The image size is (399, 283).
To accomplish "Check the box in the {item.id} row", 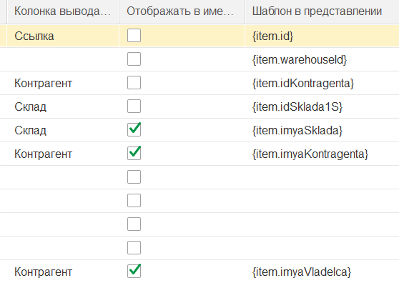I will (134, 35).
